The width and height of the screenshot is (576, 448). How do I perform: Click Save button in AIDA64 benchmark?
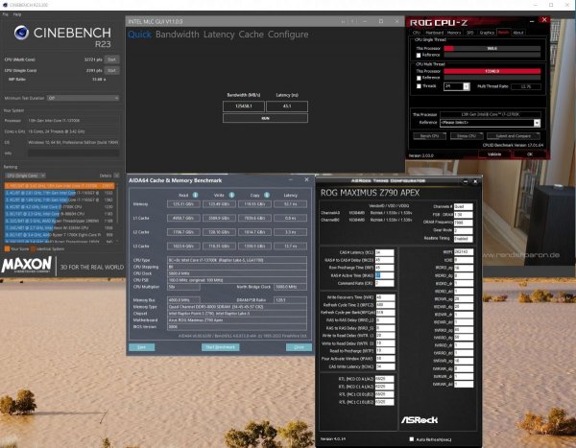[142, 347]
